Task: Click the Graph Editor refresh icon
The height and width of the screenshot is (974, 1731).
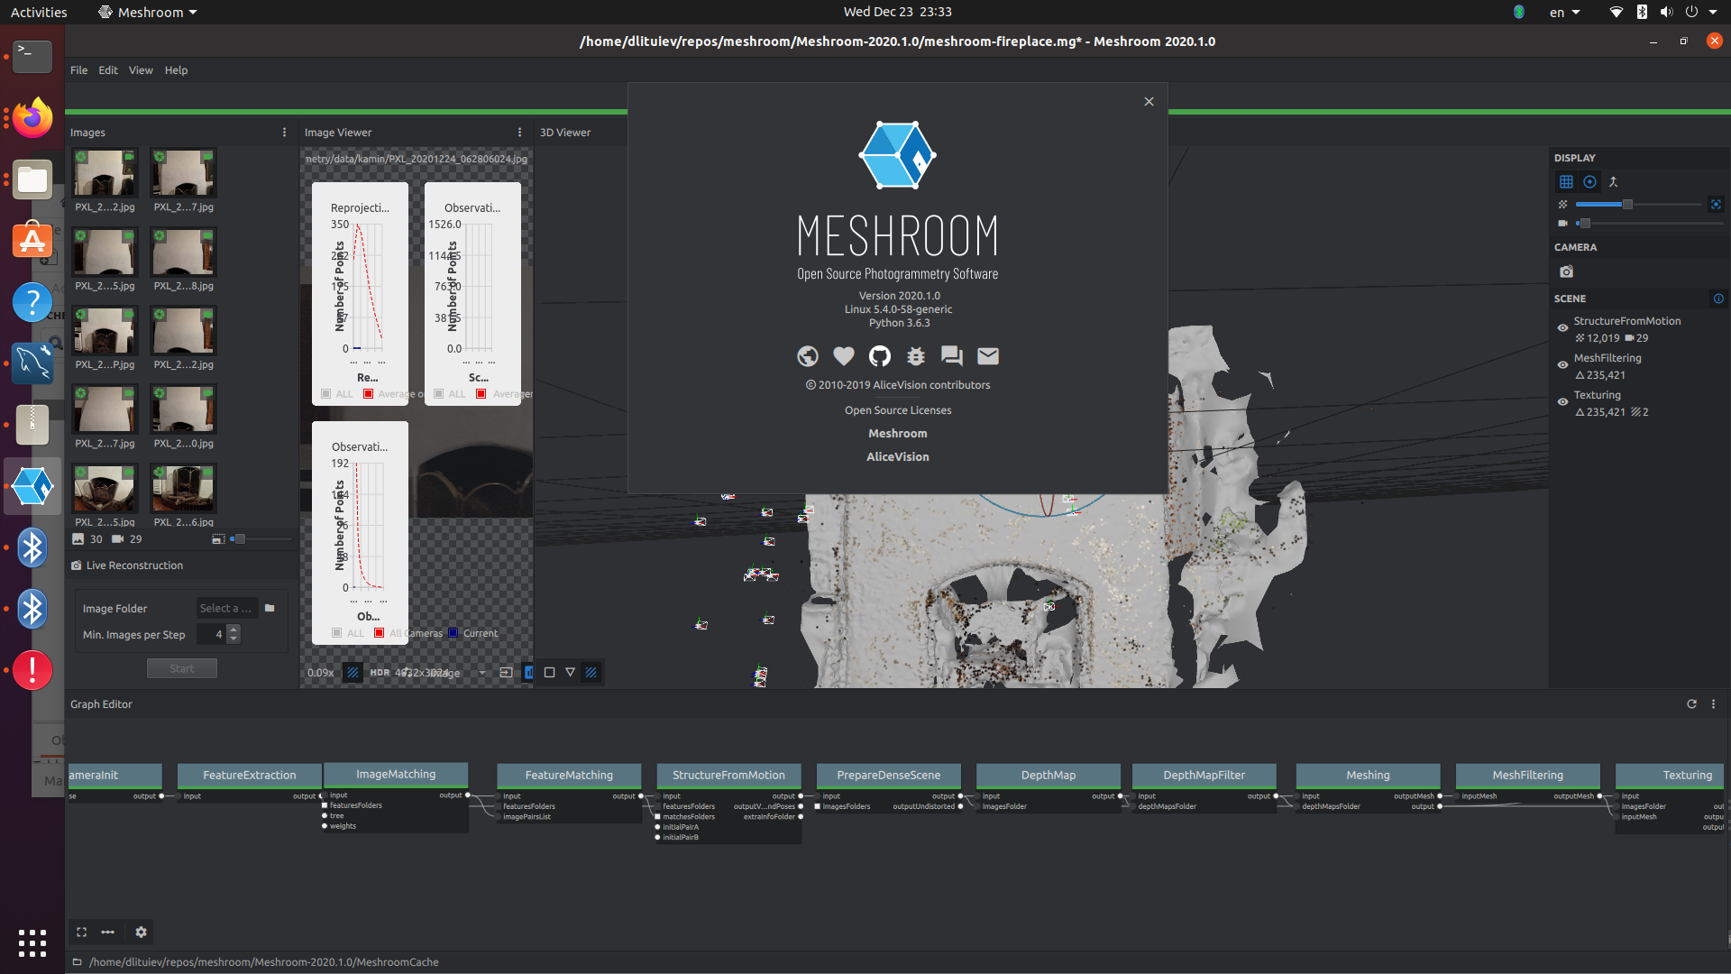Action: 1692,704
